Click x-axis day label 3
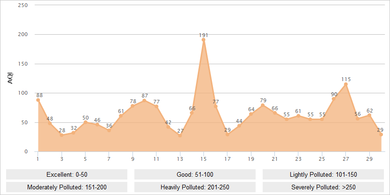390x195 pixels. click(x=62, y=159)
